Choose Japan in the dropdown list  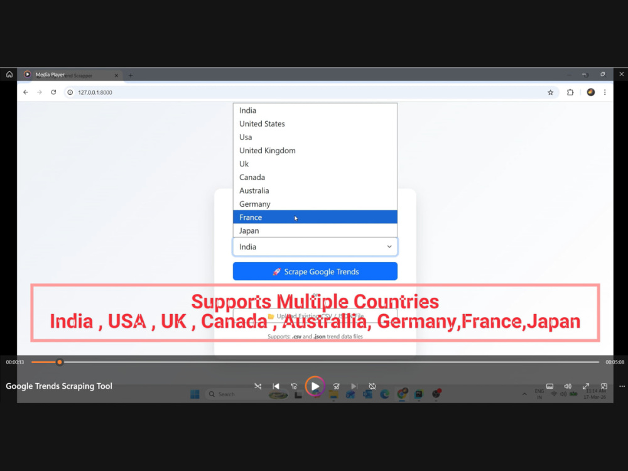[x=315, y=230]
